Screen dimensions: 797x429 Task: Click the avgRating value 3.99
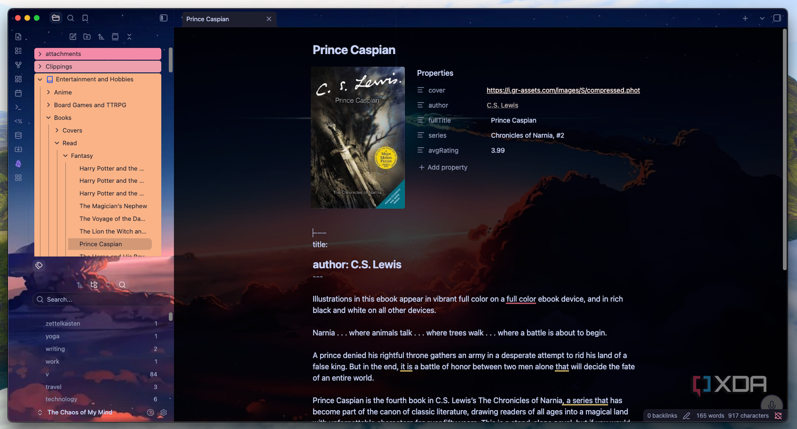click(x=498, y=151)
